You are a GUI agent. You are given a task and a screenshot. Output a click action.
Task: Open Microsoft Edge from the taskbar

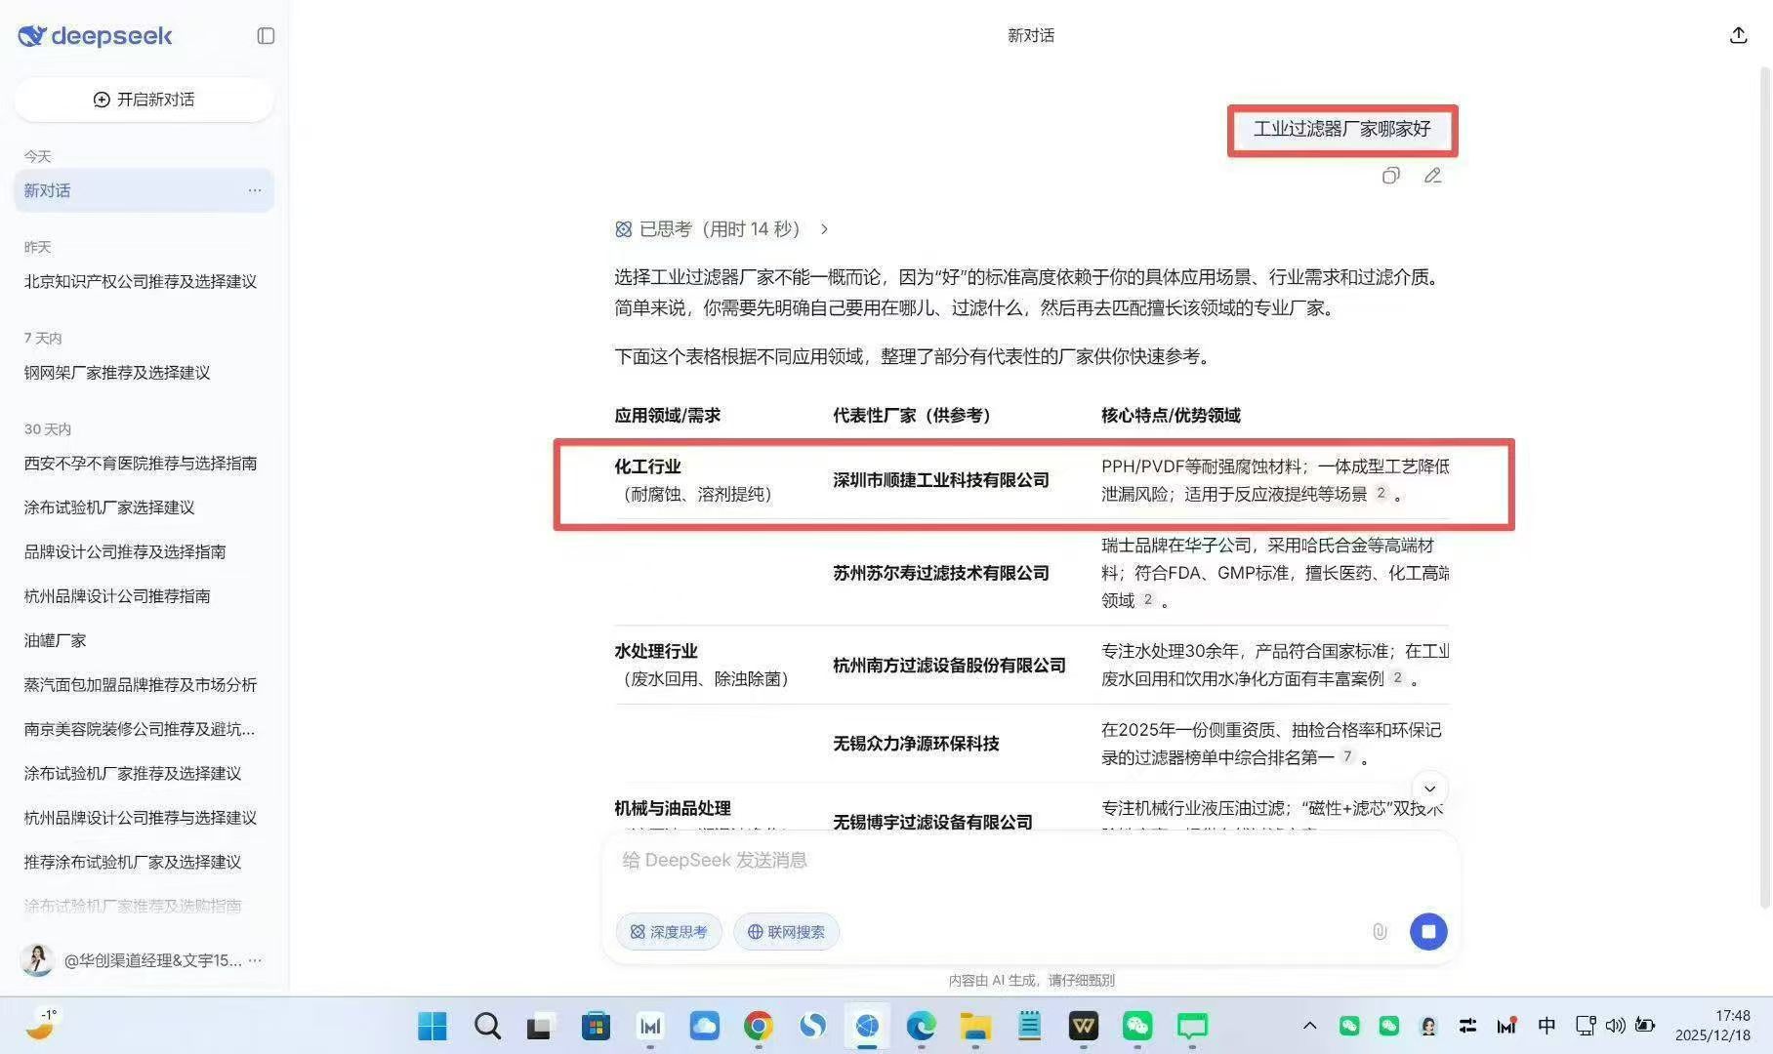click(921, 1026)
